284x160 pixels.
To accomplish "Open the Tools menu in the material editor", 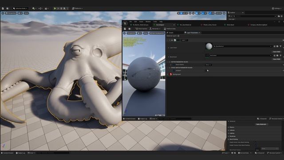I will click(155, 22).
